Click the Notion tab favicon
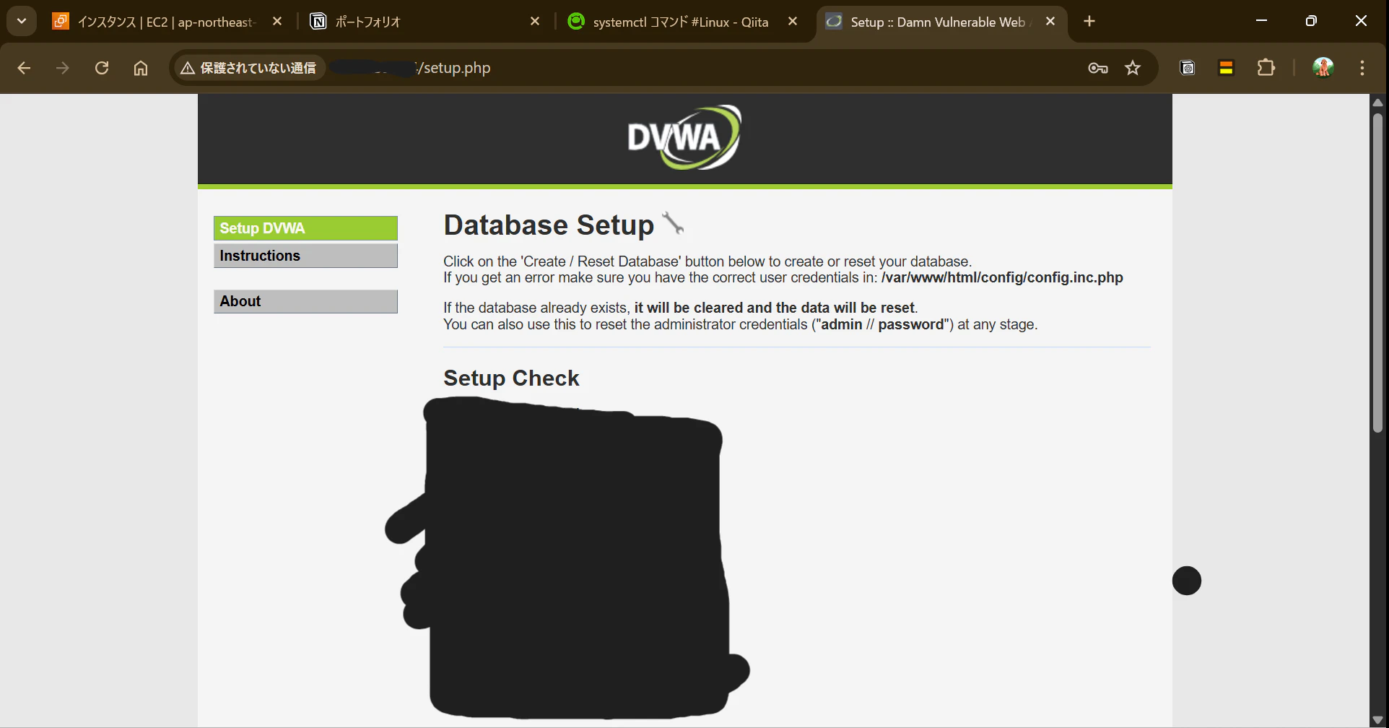The height and width of the screenshot is (728, 1389). pyautogui.click(x=318, y=22)
